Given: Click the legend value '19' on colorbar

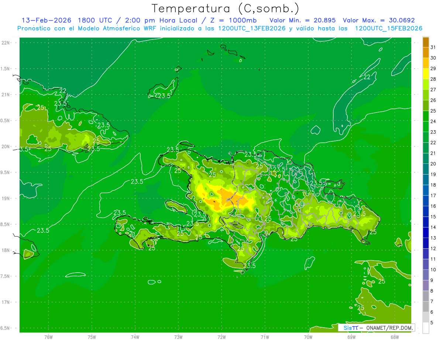Looking at the screenshot, I should coord(433,174).
